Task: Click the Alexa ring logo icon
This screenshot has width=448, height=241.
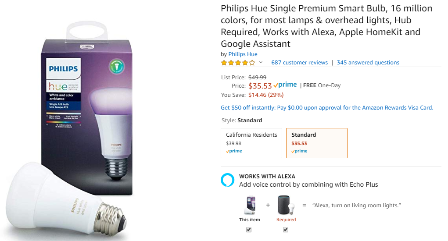Action: click(227, 180)
